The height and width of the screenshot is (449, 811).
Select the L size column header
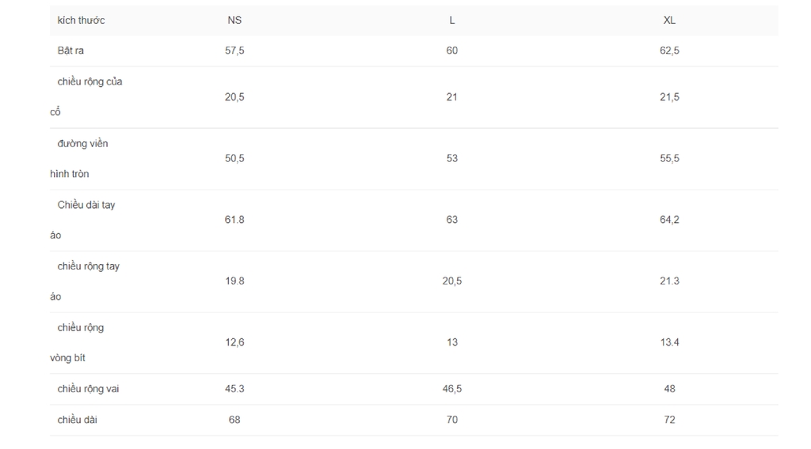coord(452,20)
